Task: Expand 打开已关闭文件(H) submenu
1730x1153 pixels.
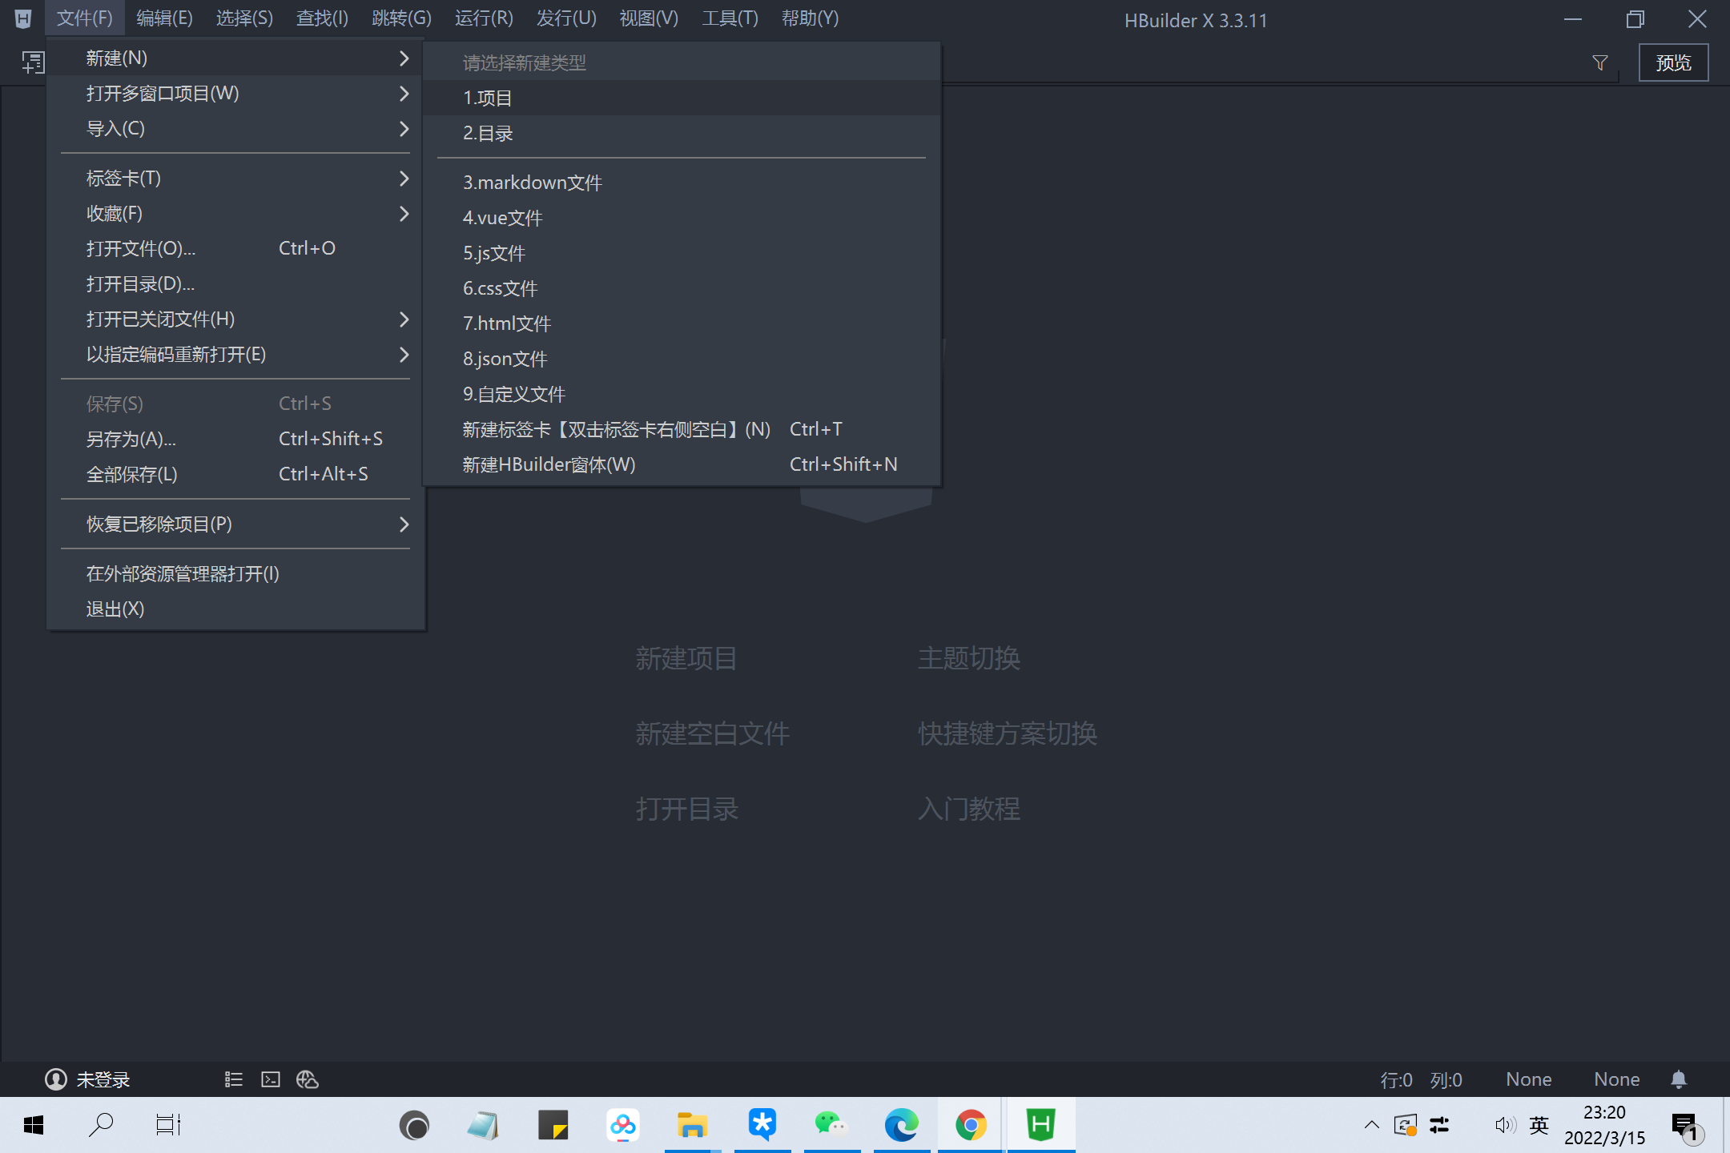Action: click(235, 319)
